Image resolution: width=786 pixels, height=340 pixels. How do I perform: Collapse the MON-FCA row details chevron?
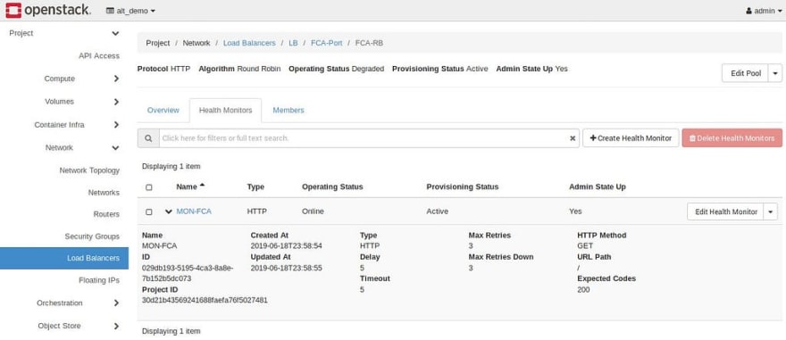click(169, 211)
